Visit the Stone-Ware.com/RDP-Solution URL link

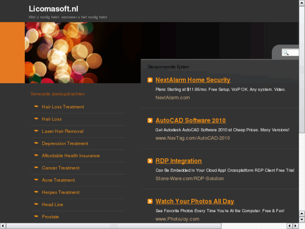190,179
